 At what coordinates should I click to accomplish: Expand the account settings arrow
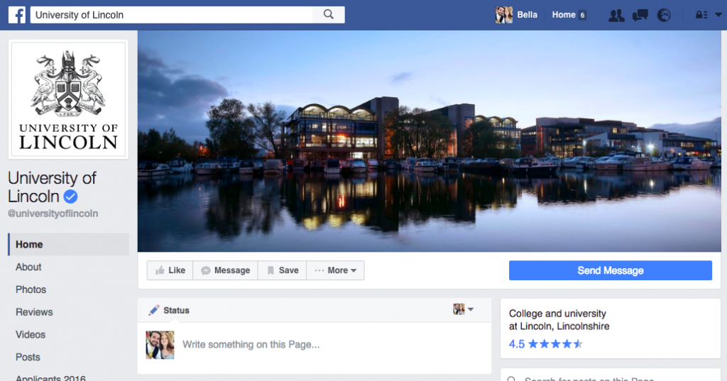(718, 15)
